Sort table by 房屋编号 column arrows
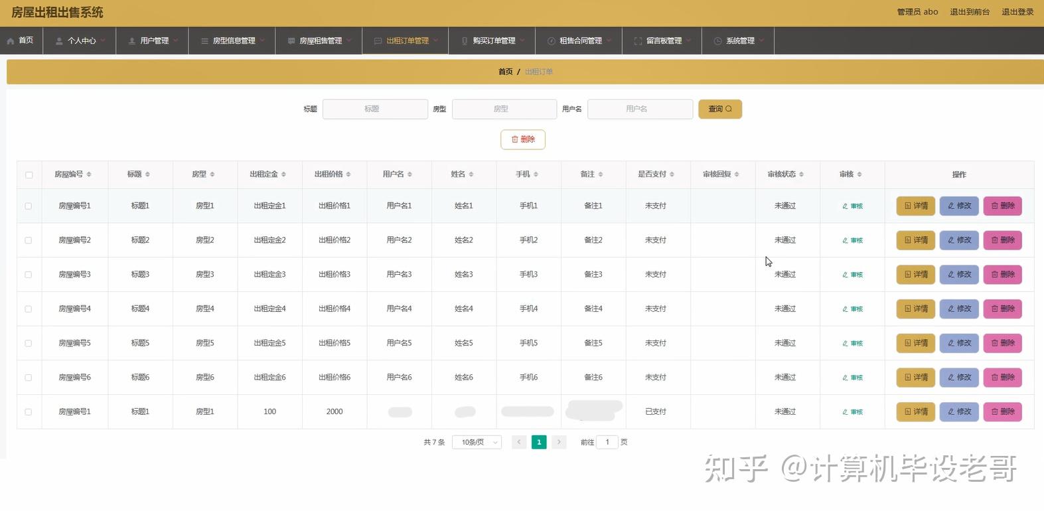 pos(89,175)
